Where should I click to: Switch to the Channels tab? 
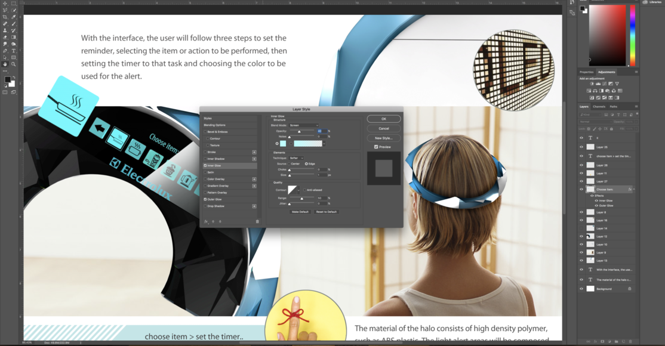point(599,107)
